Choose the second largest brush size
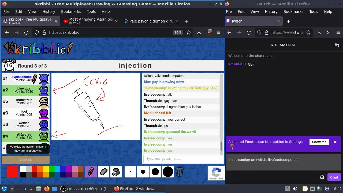Image resolution: width=343 pixels, height=193 pixels. tap(155, 172)
